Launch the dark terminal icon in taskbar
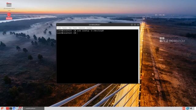196x110 pixels. point(11,108)
